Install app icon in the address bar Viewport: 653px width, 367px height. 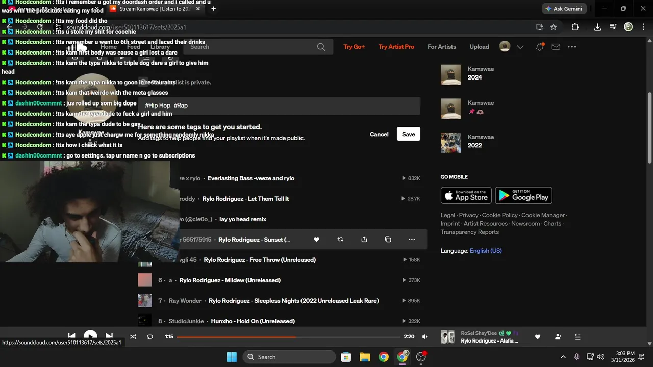540,27
